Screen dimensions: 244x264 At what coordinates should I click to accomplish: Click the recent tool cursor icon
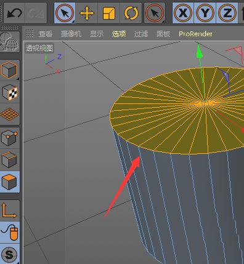pos(155,13)
